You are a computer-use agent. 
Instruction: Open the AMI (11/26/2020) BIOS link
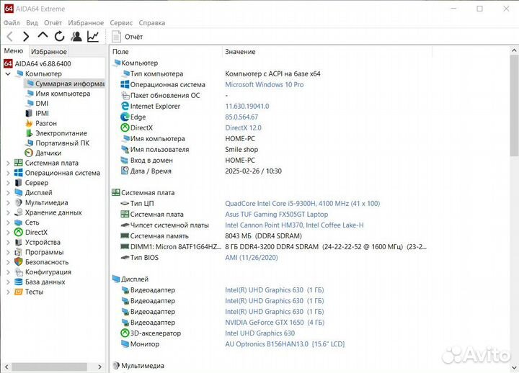[252, 258]
